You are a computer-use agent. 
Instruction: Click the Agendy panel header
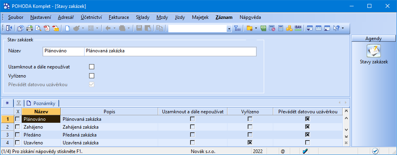click(374, 39)
